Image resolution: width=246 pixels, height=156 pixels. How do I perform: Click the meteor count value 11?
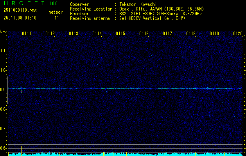(x=57, y=18)
